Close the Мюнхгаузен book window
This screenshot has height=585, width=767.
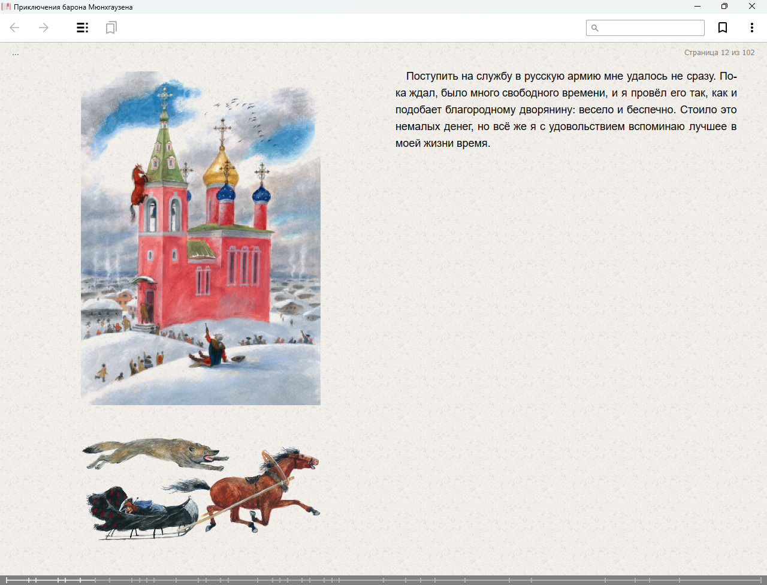pos(752,7)
